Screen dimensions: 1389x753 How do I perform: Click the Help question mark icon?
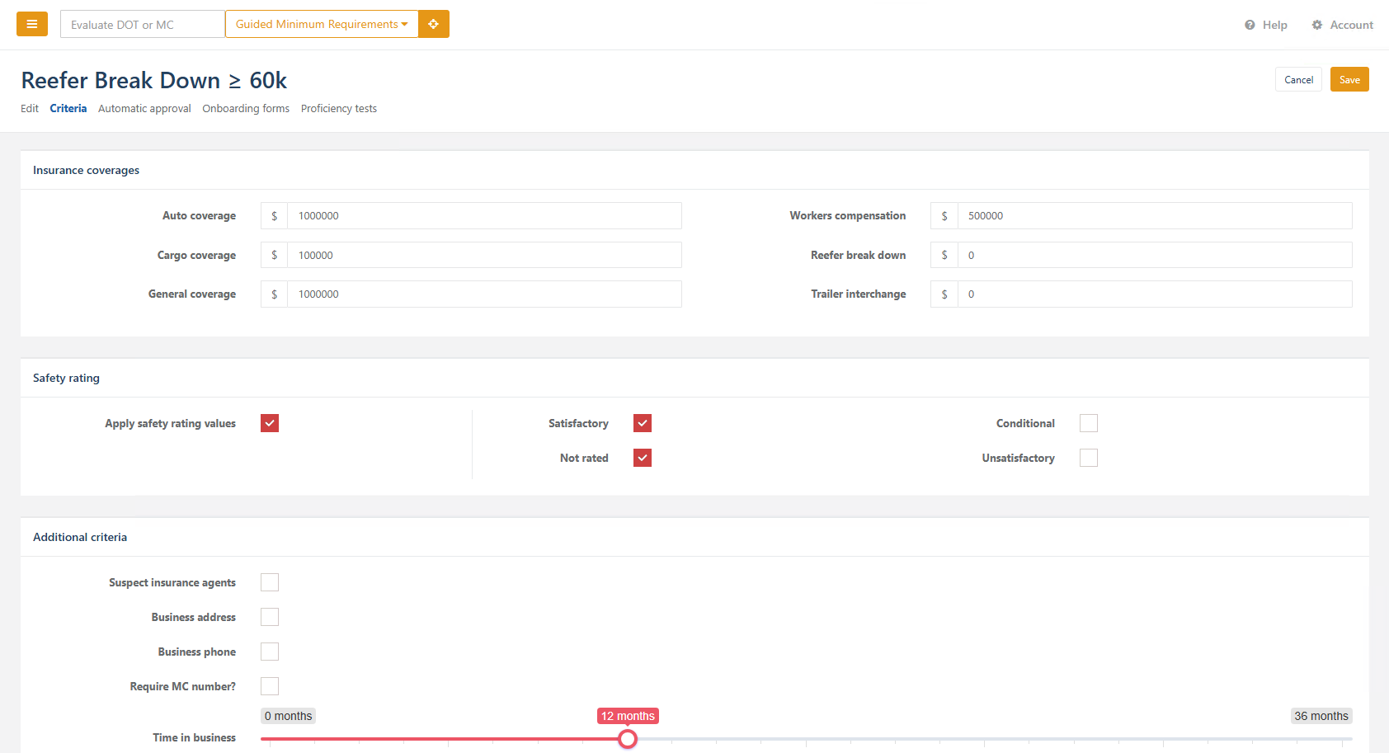pyautogui.click(x=1250, y=25)
